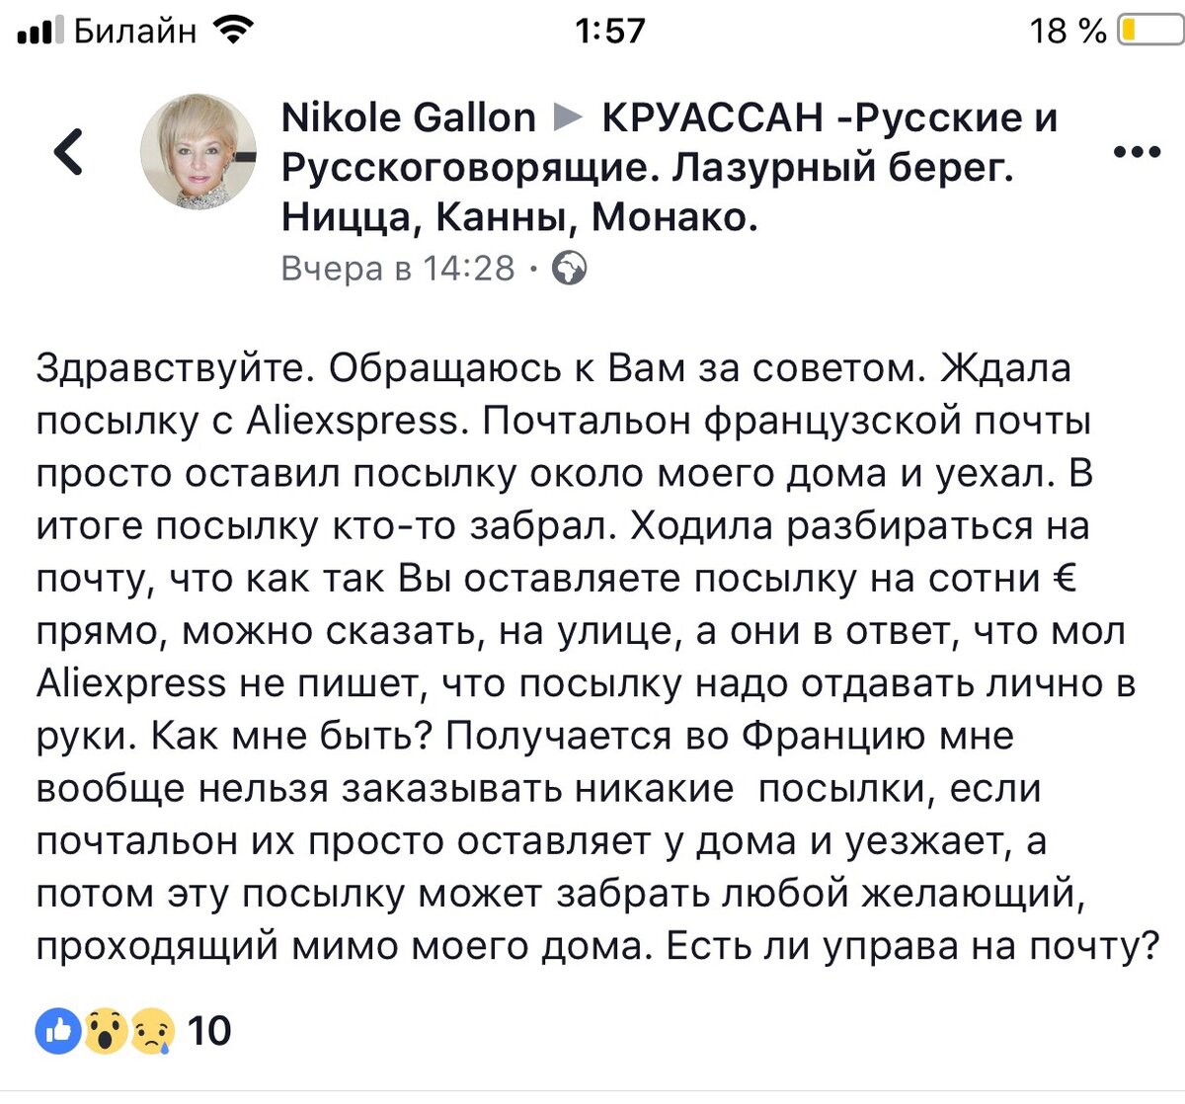Tap the battery indicator icon
The height and width of the screenshot is (1104, 1185).
pos(1151,29)
